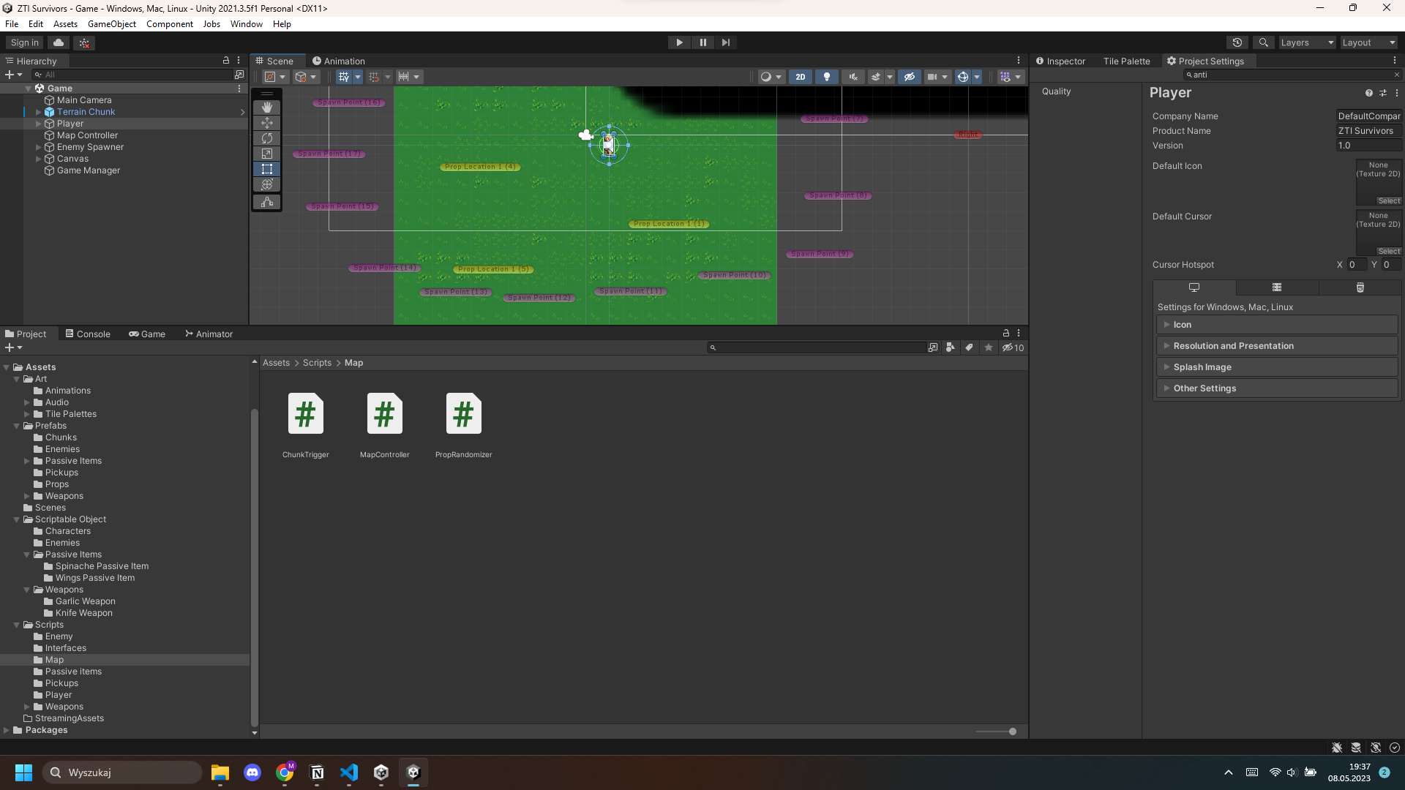Open the Undo History icon

point(1237,42)
